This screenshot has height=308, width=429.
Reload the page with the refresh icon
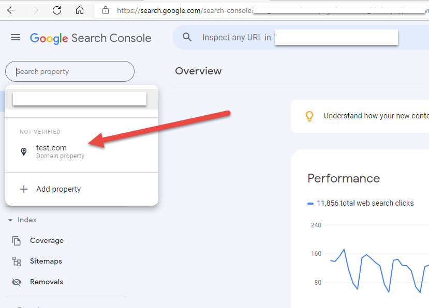click(57, 10)
